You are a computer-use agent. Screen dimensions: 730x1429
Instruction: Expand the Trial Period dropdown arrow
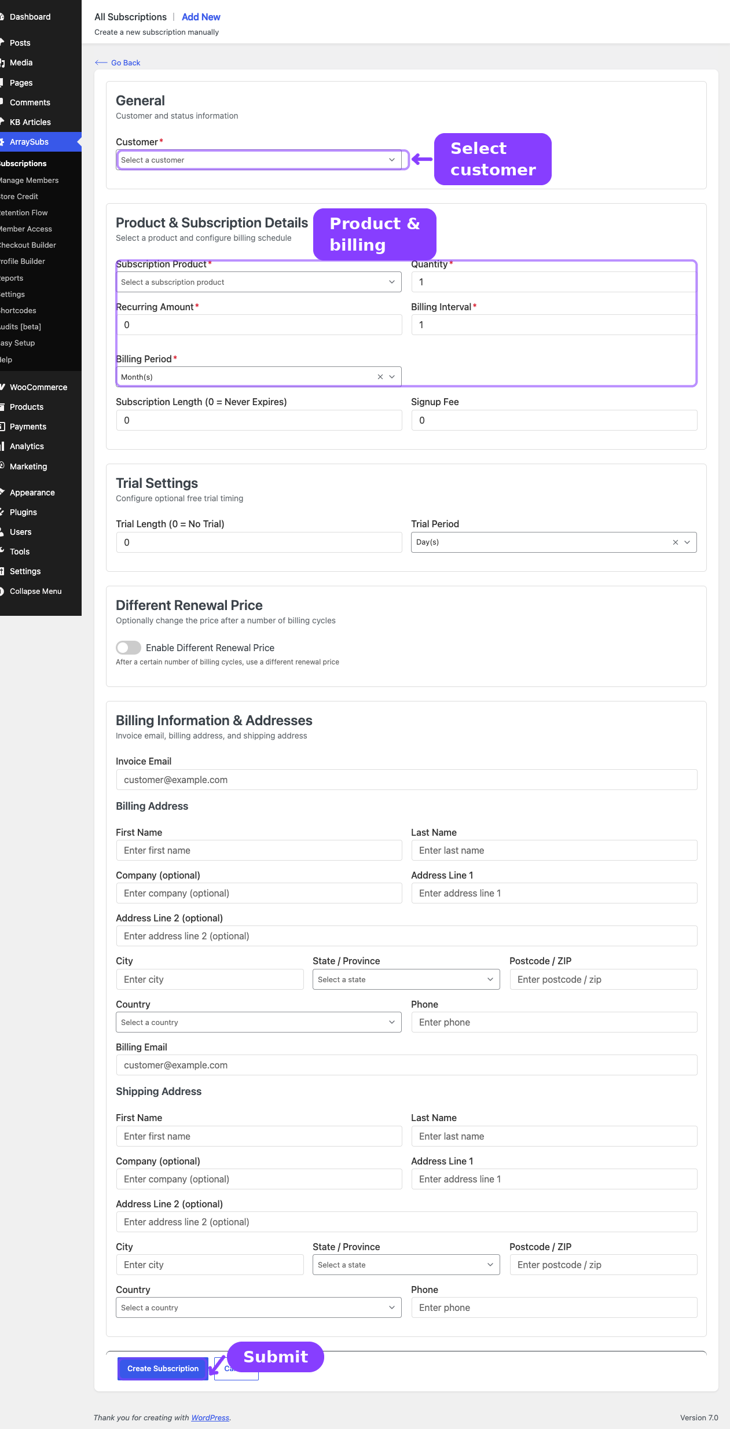(687, 542)
